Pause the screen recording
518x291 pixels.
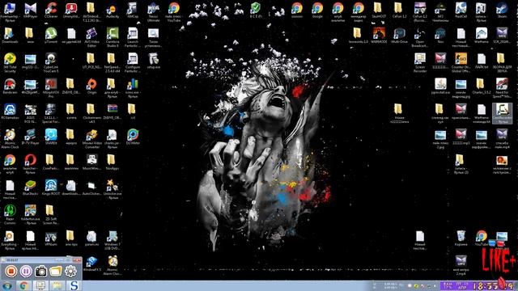pyautogui.click(x=26, y=272)
